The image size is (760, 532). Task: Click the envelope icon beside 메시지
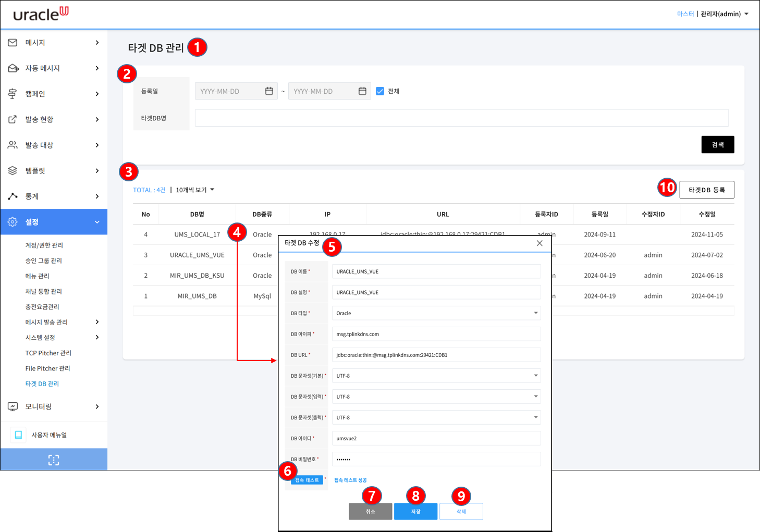coord(13,42)
